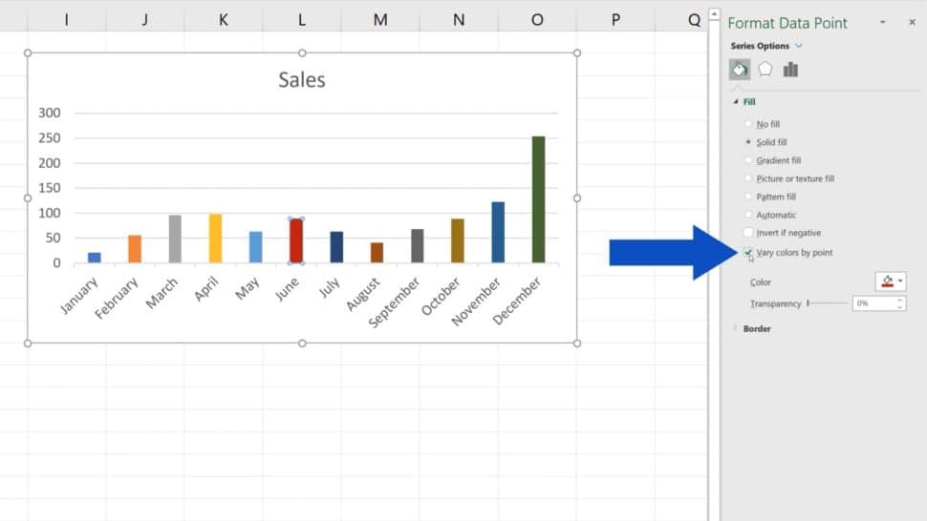This screenshot has height=521, width=927.
Task: Select the Pattern fill option
Action: [748, 197]
